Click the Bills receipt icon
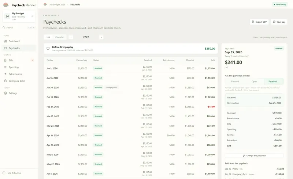 point(5,60)
